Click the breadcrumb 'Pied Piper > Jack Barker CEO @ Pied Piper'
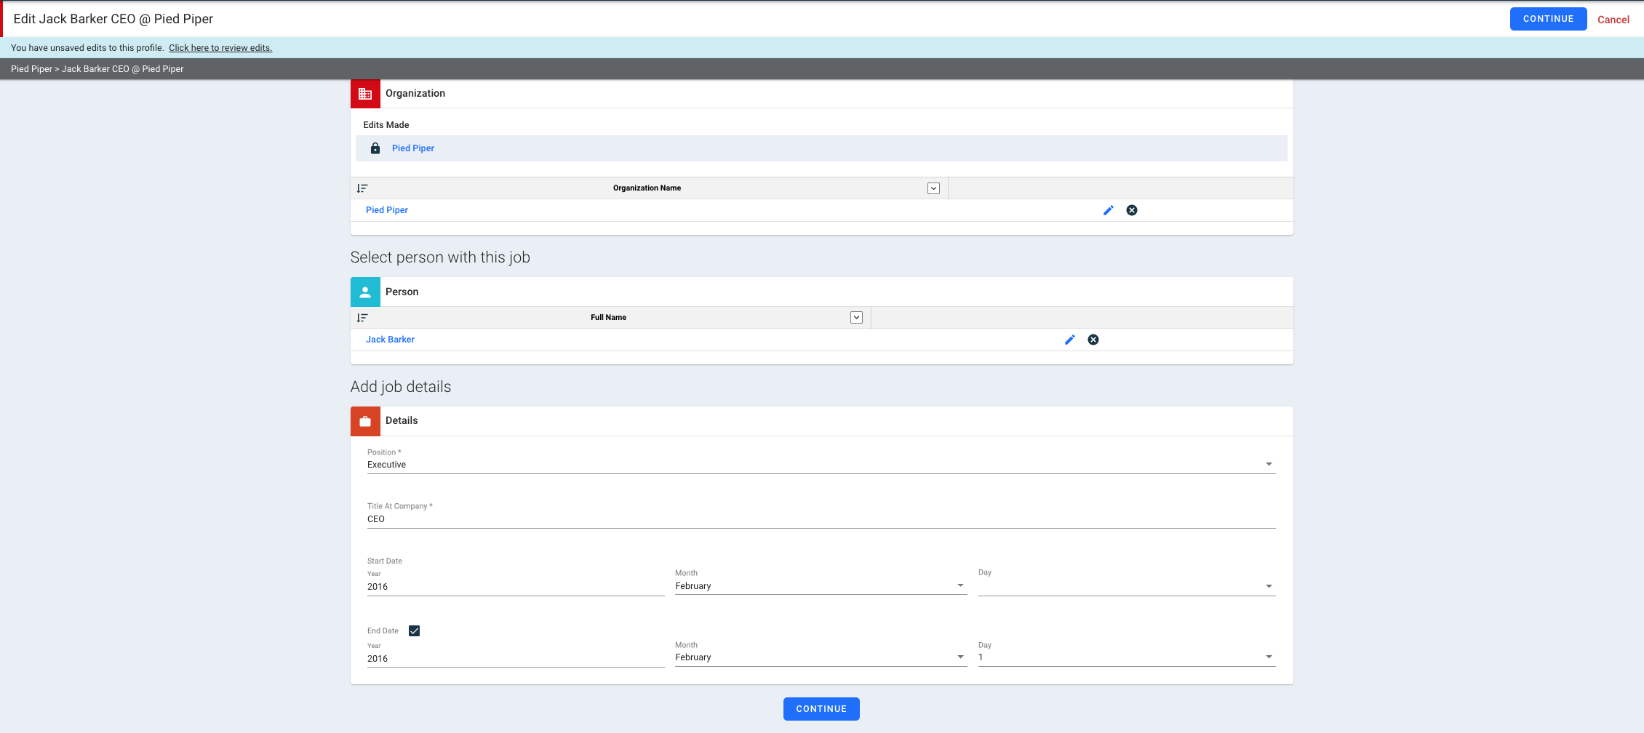Image resolution: width=1644 pixels, height=733 pixels. pyautogui.click(x=97, y=69)
